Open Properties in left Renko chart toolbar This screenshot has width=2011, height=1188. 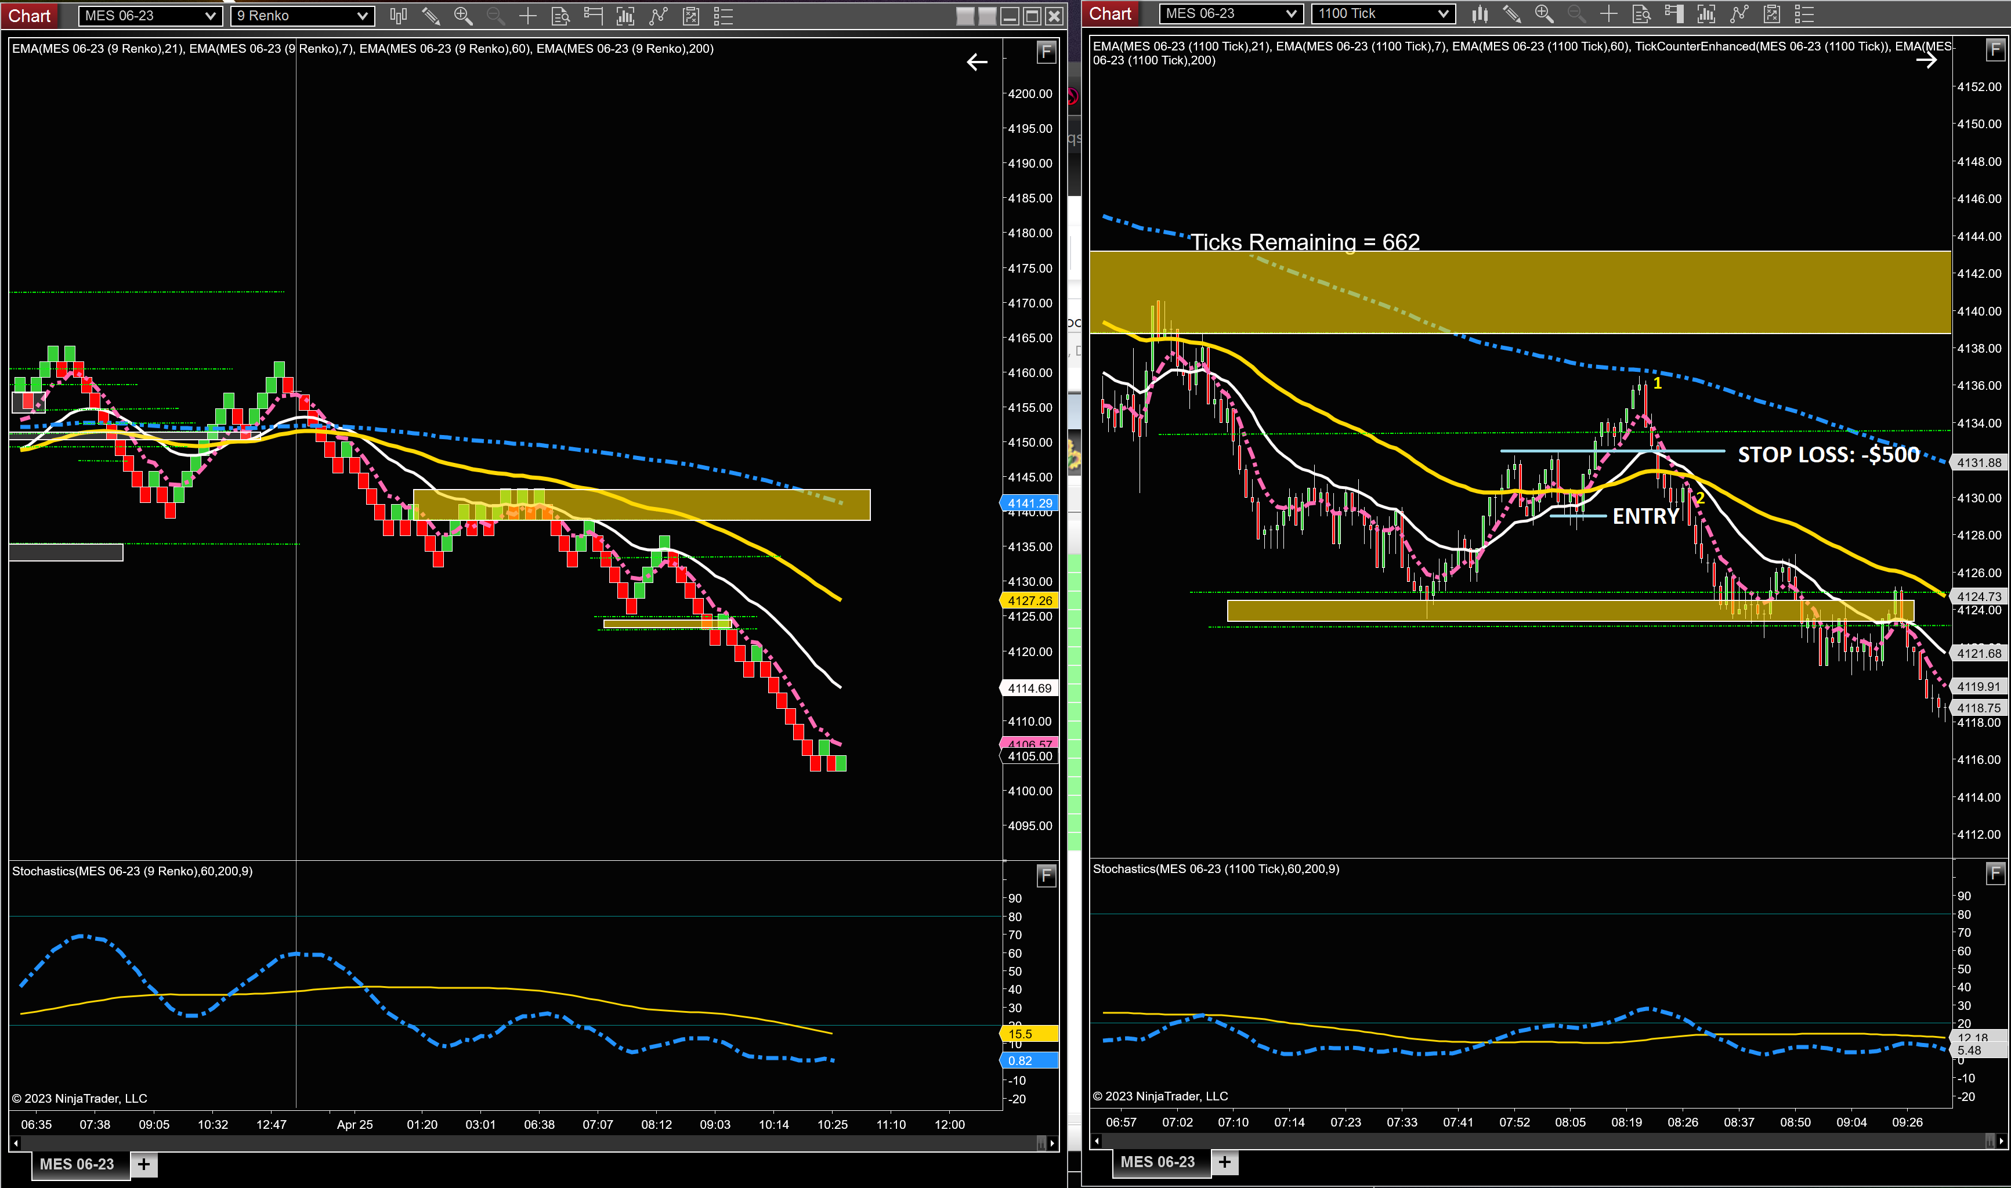tap(723, 16)
